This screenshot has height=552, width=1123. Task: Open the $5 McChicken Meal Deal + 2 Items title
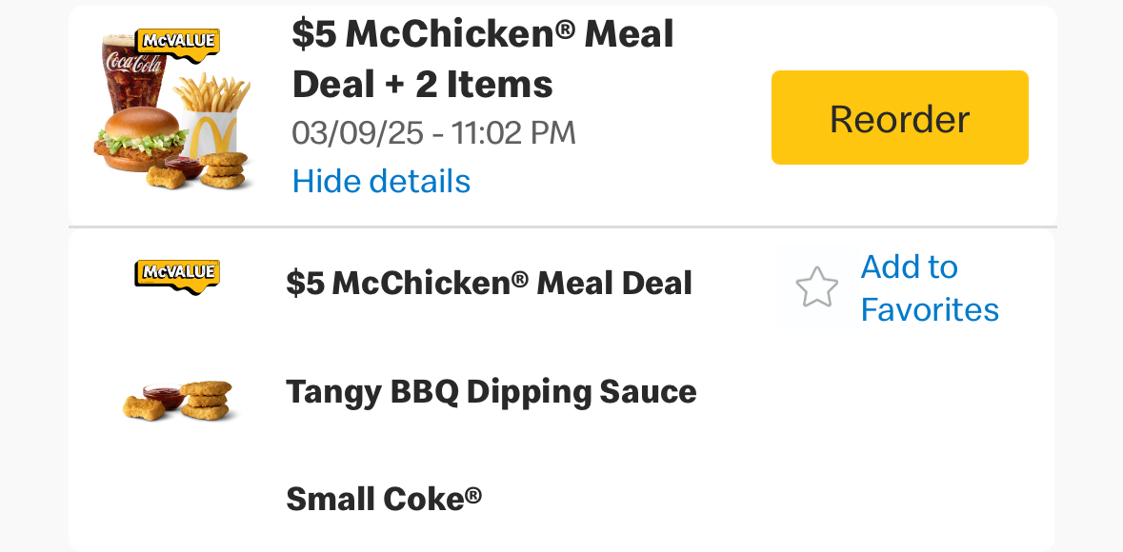[x=482, y=59]
